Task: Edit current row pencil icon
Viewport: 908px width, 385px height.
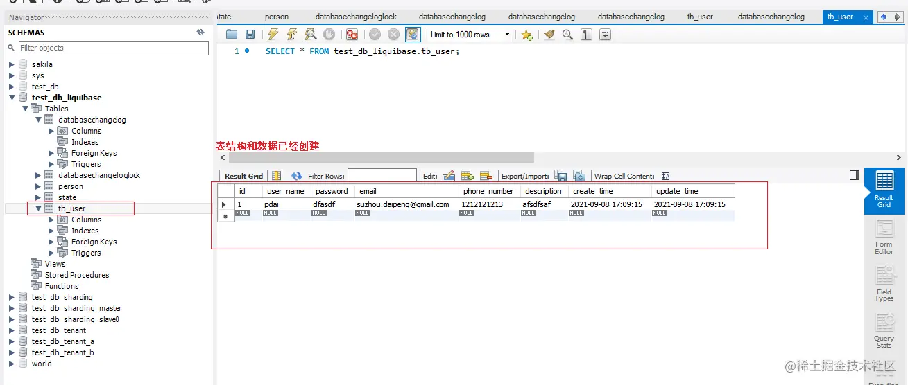Action: [x=448, y=176]
